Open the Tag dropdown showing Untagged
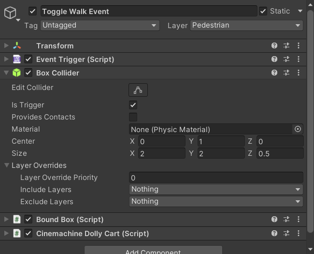The width and height of the screenshot is (314, 254). 100,25
